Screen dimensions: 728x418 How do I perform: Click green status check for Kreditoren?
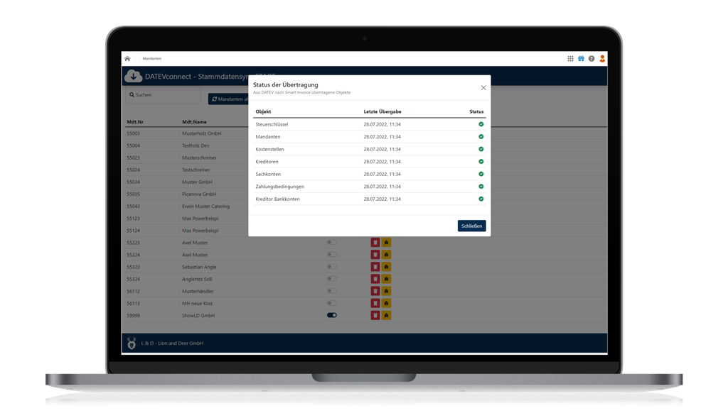481,161
